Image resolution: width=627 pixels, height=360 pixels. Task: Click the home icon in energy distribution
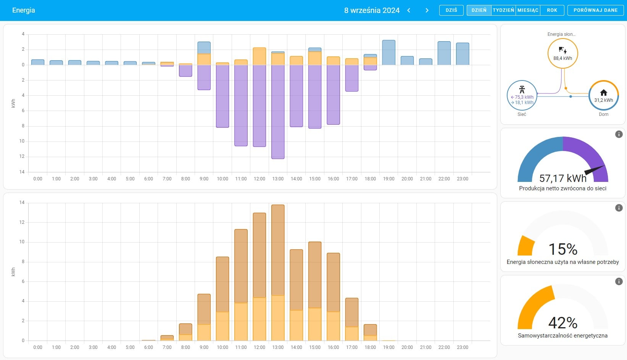[603, 93]
